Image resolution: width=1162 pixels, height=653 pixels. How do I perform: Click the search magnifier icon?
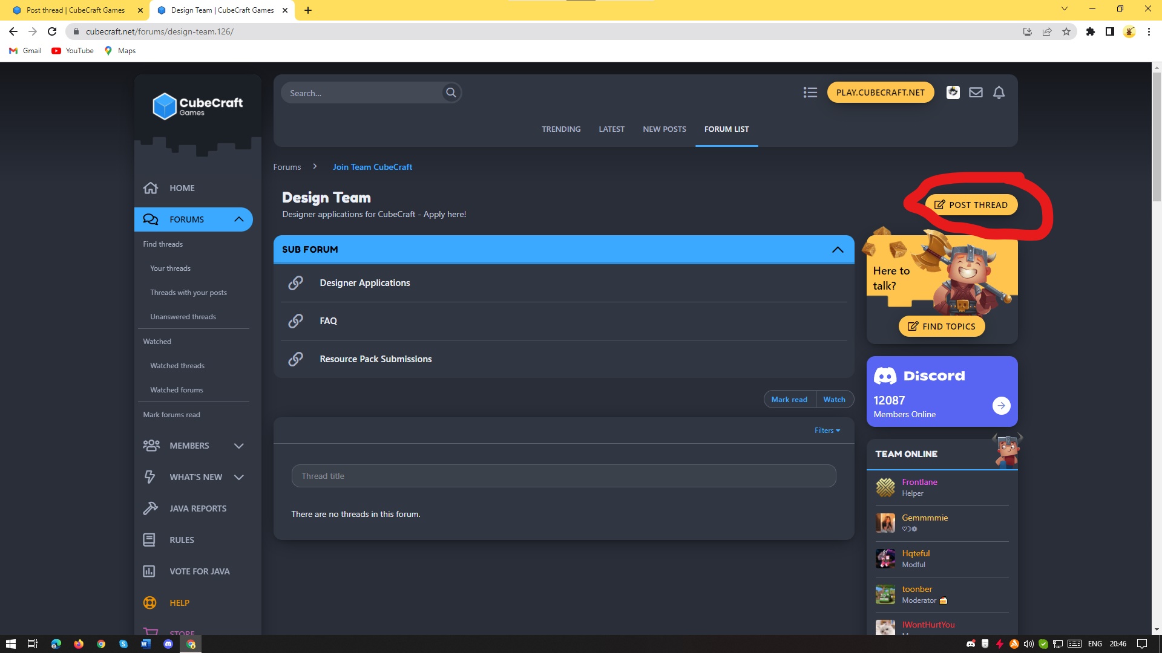tap(451, 93)
